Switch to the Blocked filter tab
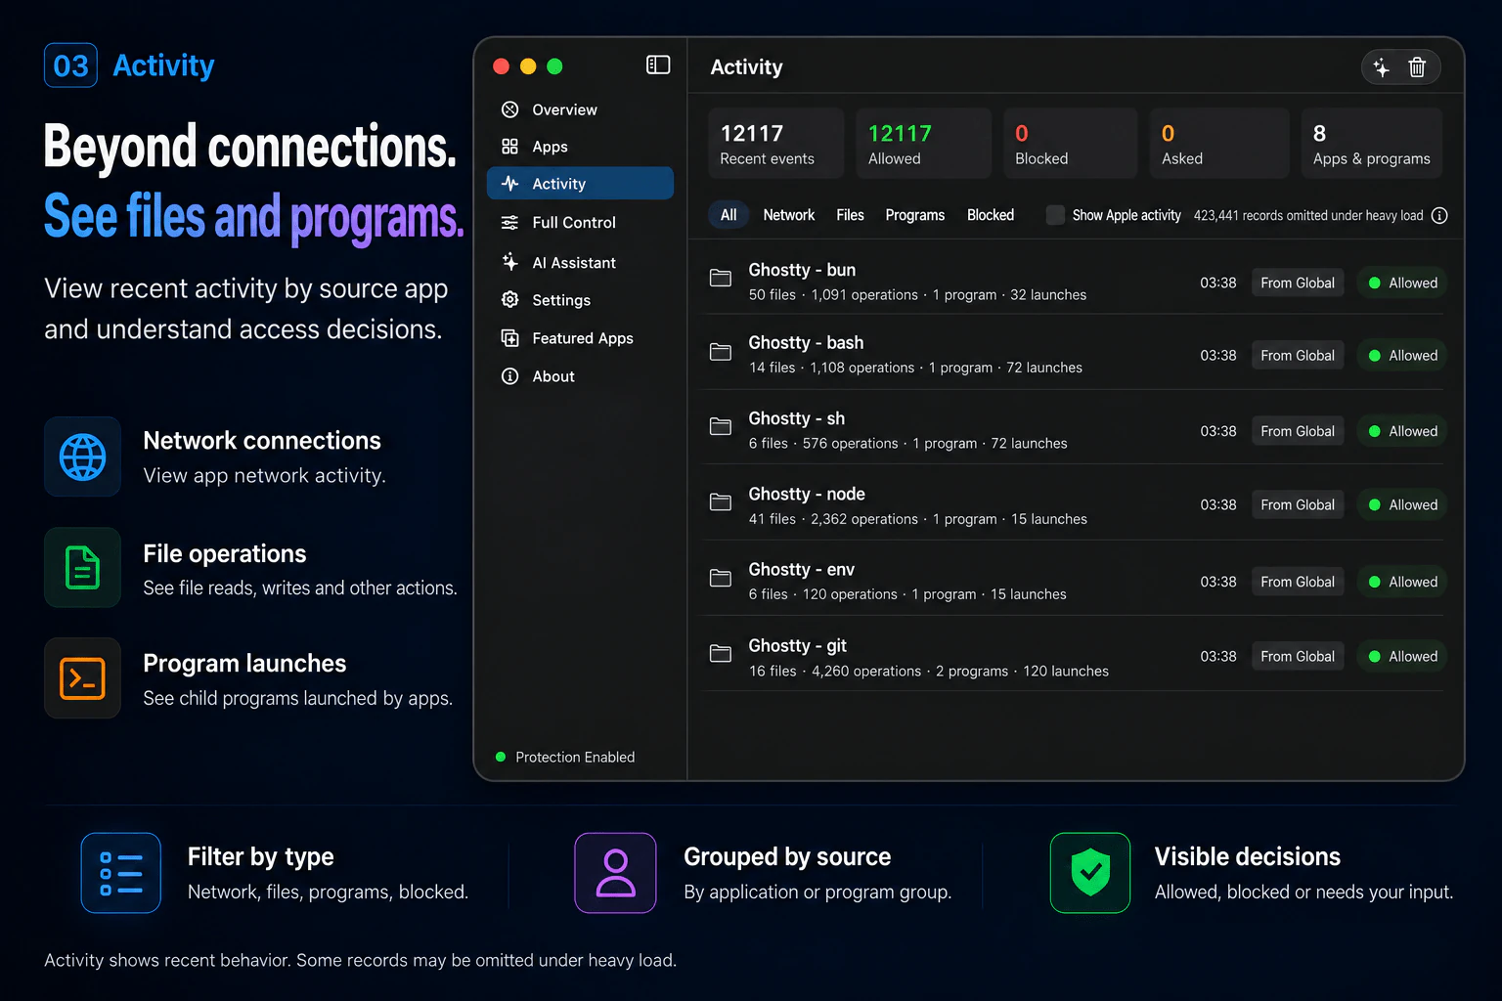Screen dimensions: 1502x1001 (991, 215)
